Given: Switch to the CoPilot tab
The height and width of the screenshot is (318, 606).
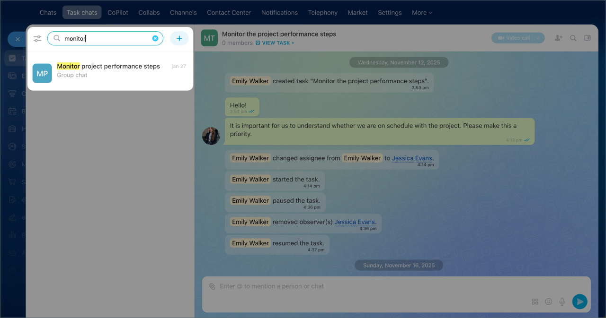Looking at the screenshot, I should [118, 13].
